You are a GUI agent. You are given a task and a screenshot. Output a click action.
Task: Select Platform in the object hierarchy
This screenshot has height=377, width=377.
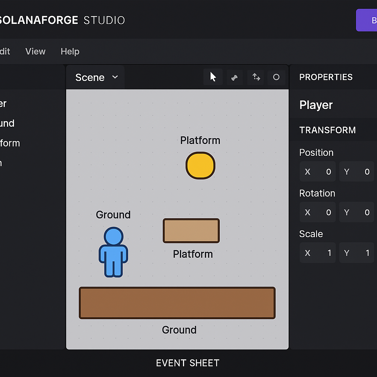(x=10, y=143)
